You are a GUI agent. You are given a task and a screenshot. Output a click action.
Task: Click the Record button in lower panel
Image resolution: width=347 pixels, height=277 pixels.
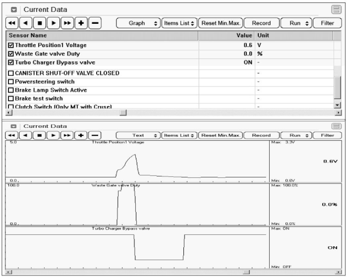pyautogui.click(x=261, y=135)
